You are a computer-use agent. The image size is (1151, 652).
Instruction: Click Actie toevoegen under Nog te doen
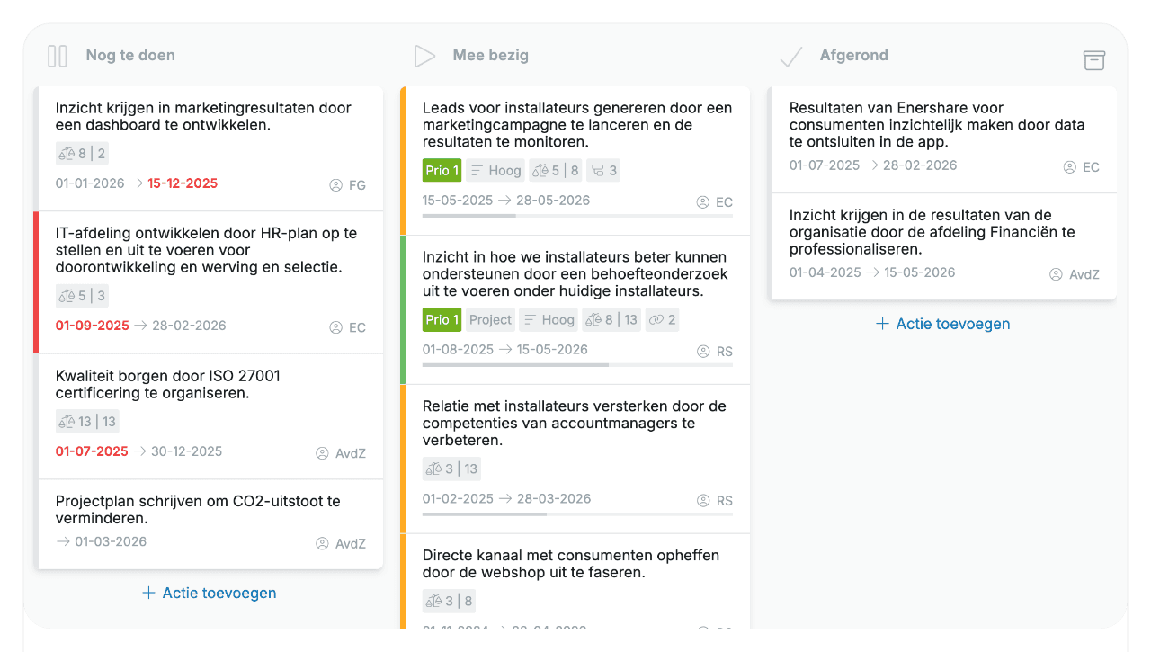209,594
